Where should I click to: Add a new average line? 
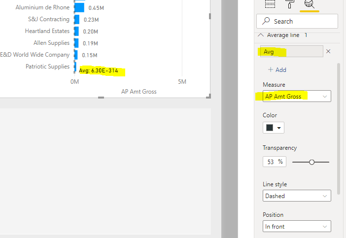(277, 69)
